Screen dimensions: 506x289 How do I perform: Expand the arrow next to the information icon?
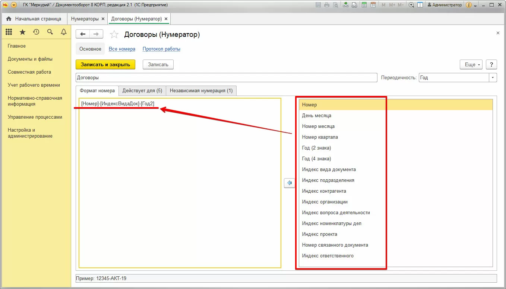coord(475,6)
